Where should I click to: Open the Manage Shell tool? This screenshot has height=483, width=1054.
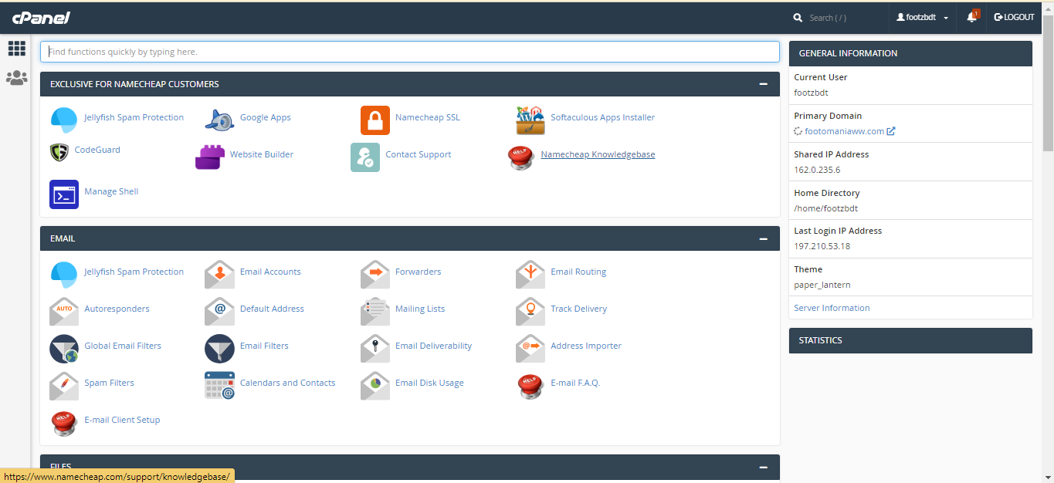point(111,191)
